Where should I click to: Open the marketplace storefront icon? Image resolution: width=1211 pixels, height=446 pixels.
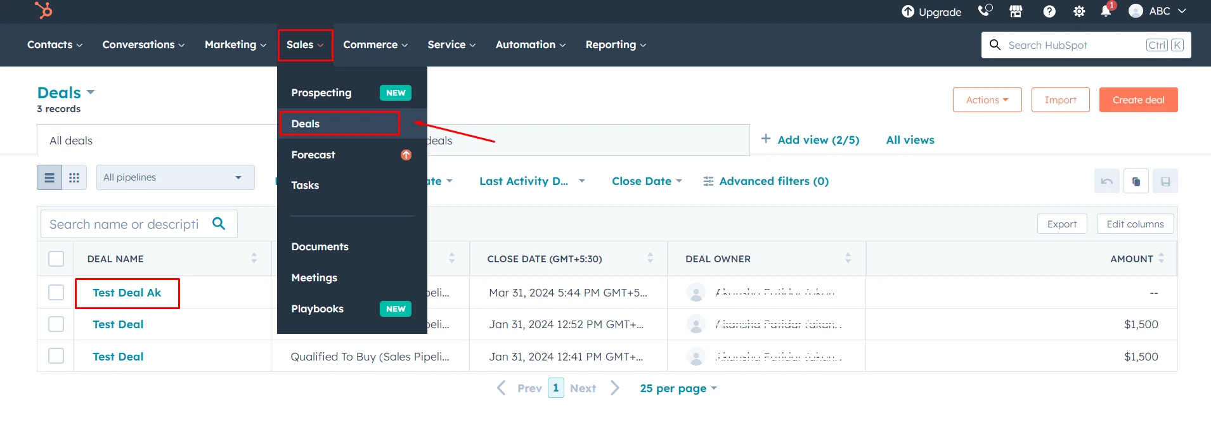click(1016, 11)
